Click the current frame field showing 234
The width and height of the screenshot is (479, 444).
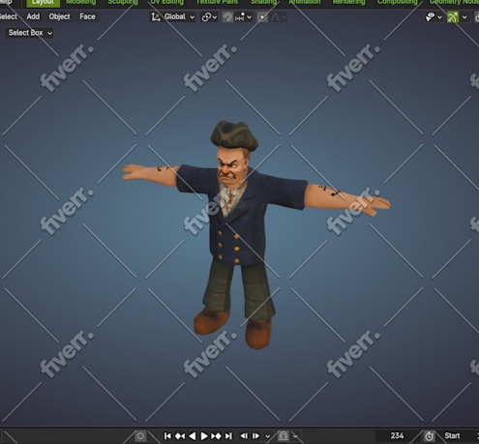[397, 436]
